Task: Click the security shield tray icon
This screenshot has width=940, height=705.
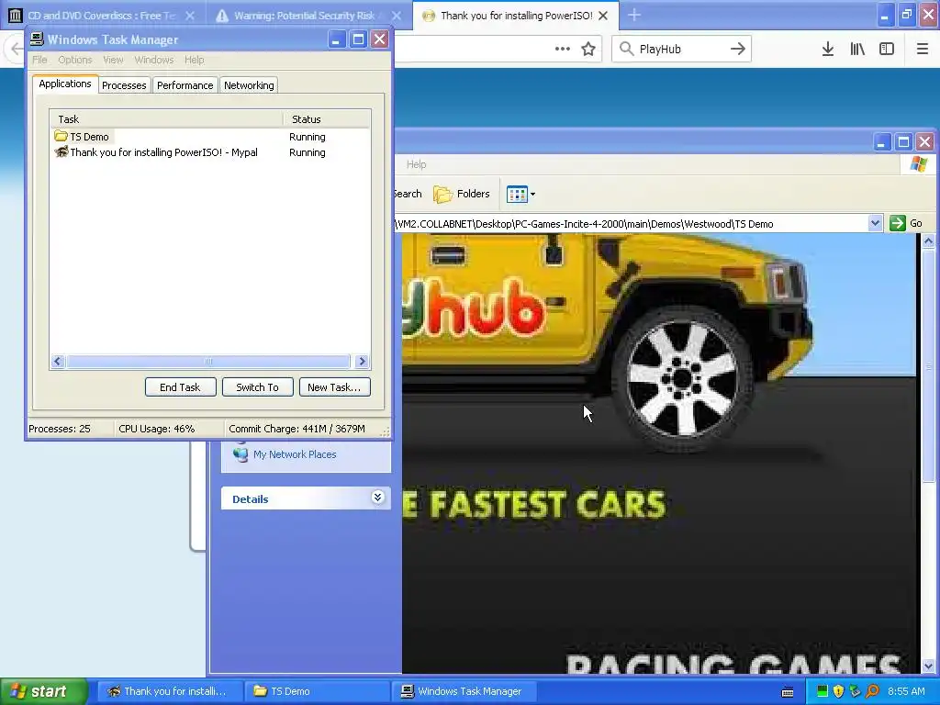Action: [x=839, y=691]
